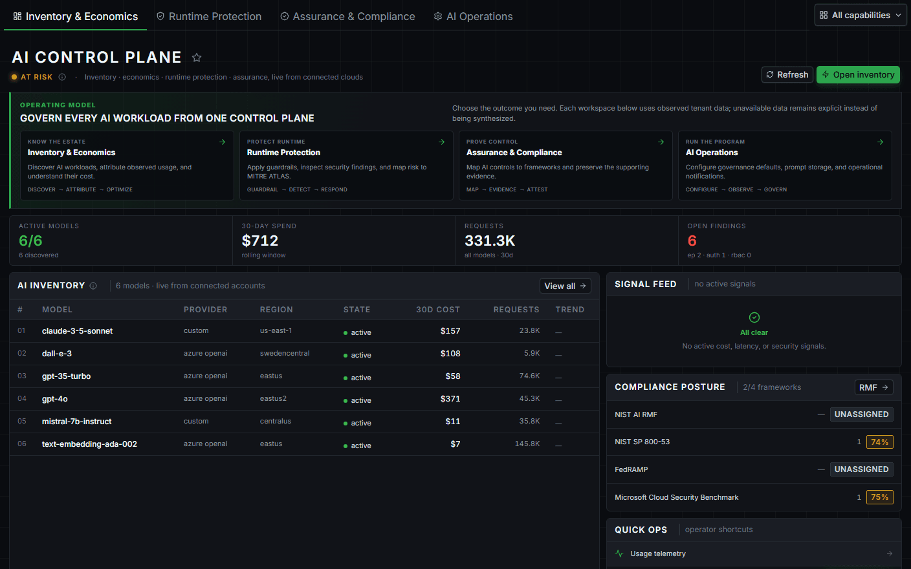This screenshot has width=911, height=569.
Task: Switch to Assurance & Compliance tab
Action: tap(347, 16)
